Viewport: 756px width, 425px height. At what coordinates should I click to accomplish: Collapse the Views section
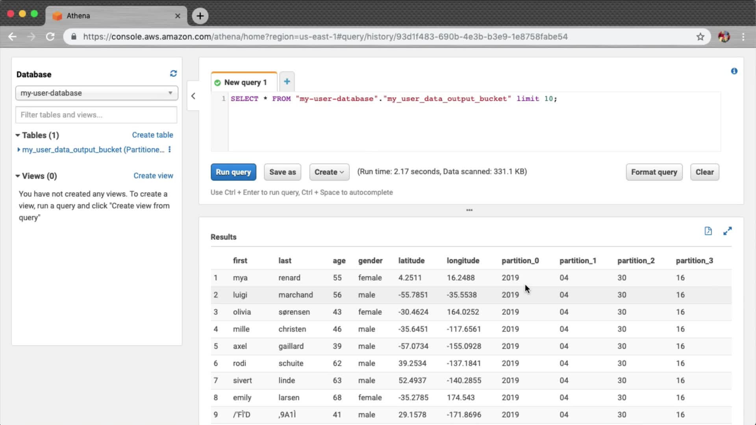pyautogui.click(x=18, y=176)
